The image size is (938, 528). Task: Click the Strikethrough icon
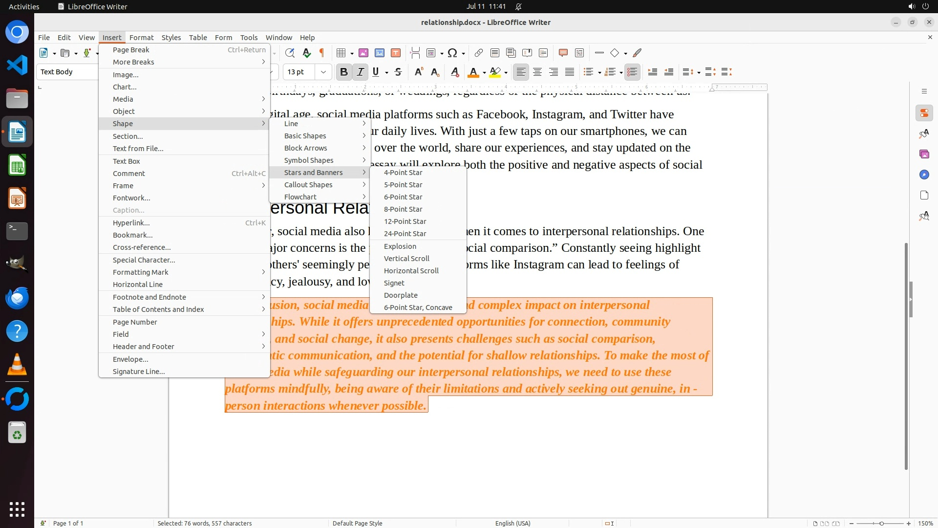(x=398, y=72)
